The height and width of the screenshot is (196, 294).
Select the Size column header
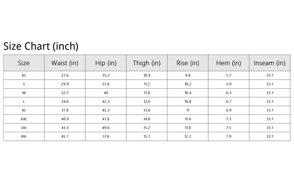point(24,63)
